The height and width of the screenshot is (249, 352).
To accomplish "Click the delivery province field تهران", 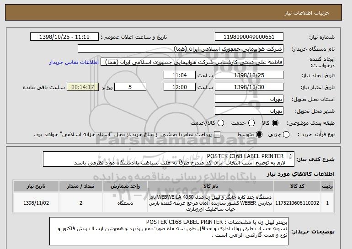I will 249,99.
